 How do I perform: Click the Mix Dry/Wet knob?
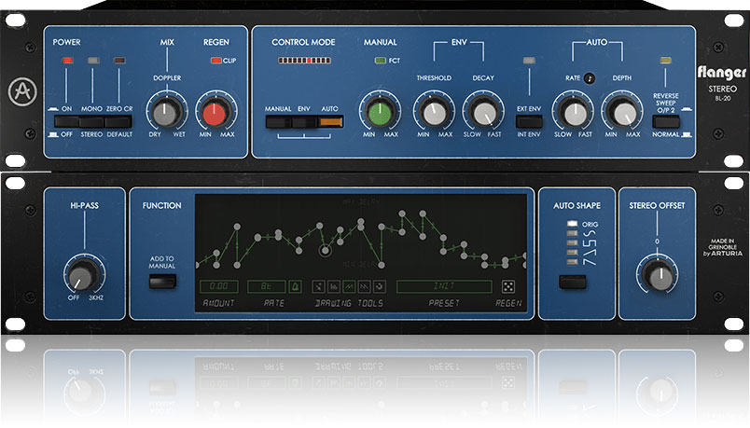[166, 112]
